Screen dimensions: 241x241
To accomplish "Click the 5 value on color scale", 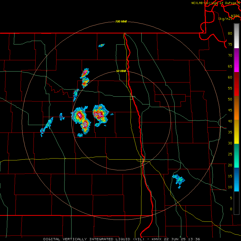I will point(231,198).
